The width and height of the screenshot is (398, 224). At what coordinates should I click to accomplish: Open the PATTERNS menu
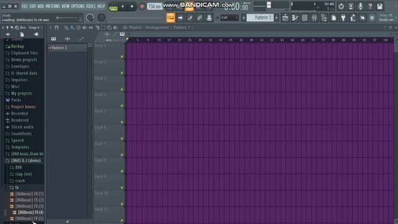coord(52,6)
